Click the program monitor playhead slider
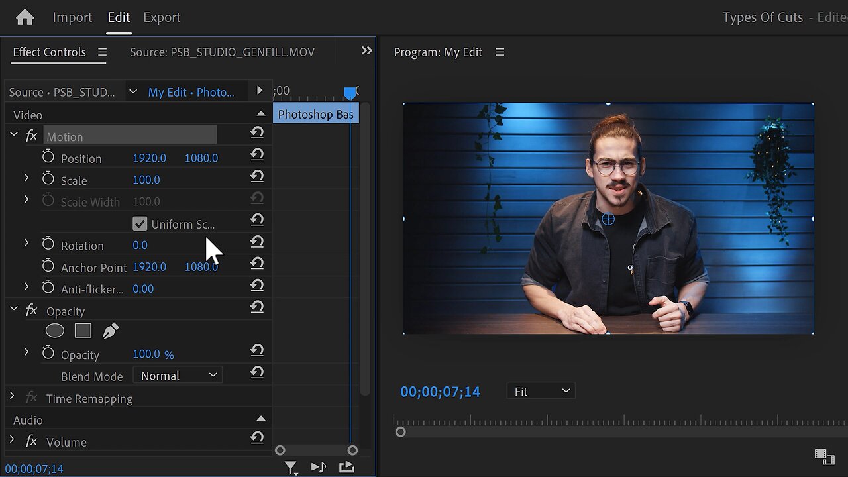The width and height of the screenshot is (848, 477). 401,432
